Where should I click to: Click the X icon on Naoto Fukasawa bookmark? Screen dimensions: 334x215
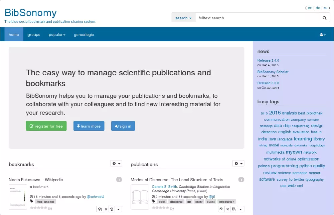(x=106, y=209)
